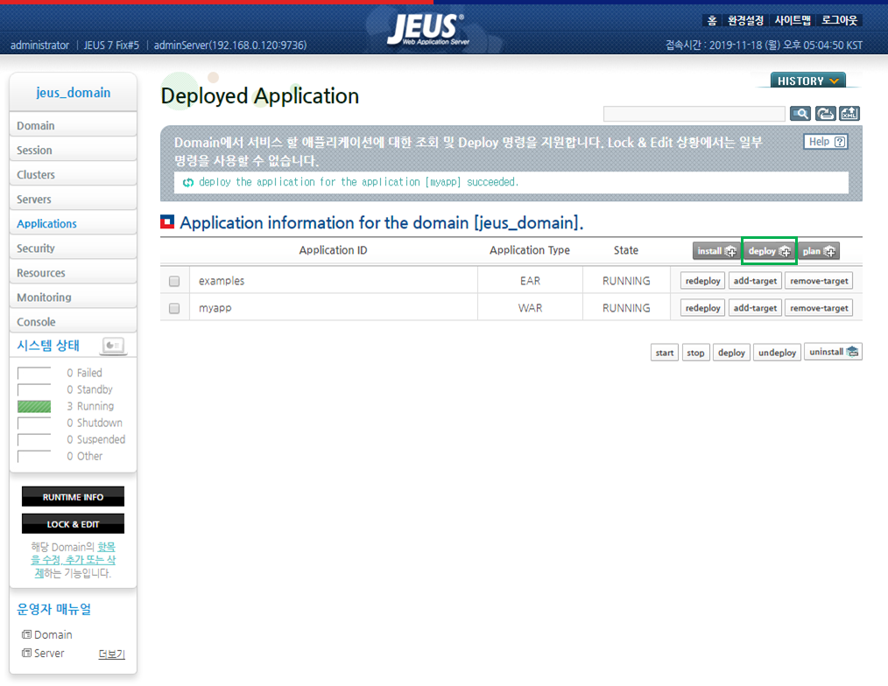The width and height of the screenshot is (888, 686).
Task: Click the install button in table header
Action: point(715,251)
